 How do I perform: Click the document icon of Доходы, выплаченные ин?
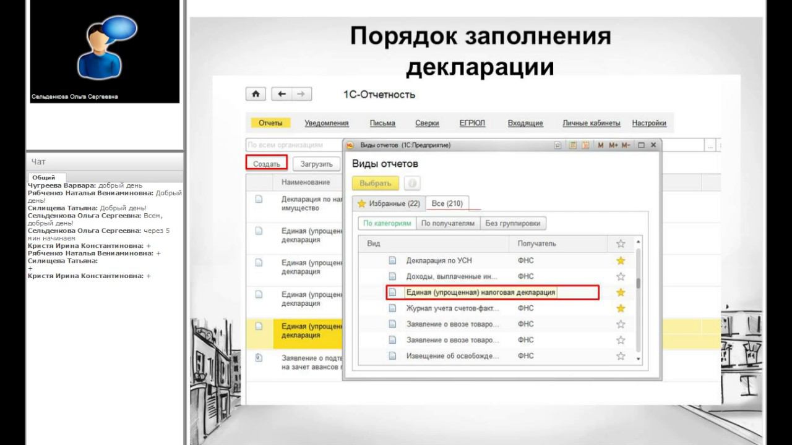point(392,276)
